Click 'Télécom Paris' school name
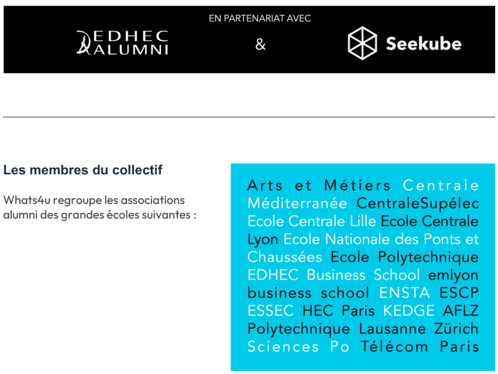Image resolution: width=498 pixels, height=374 pixels. [419, 347]
